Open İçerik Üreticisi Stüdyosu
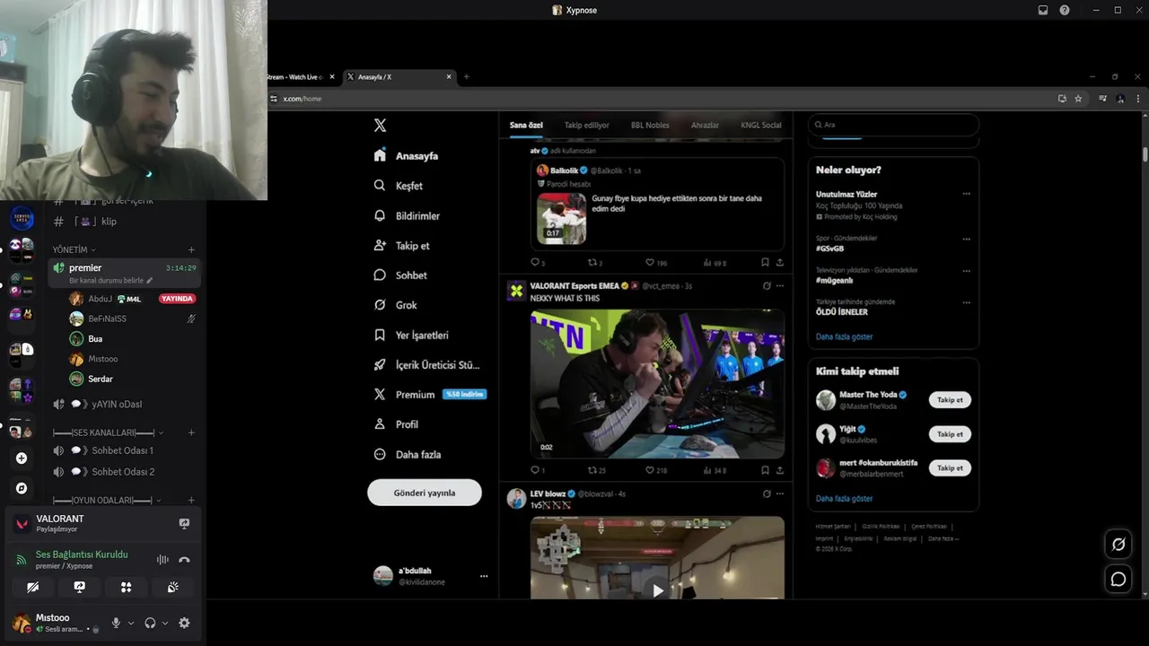This screenshot has width=1149, height=646. click(426, 365)
